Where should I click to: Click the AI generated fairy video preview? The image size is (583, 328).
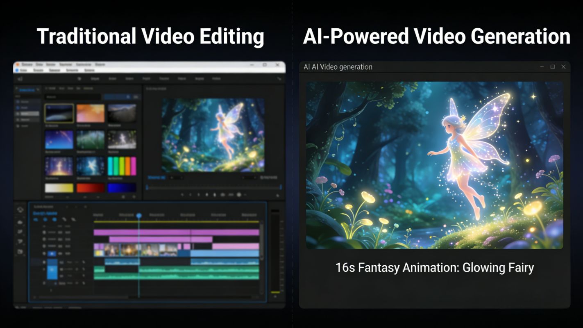click(434, 165)
